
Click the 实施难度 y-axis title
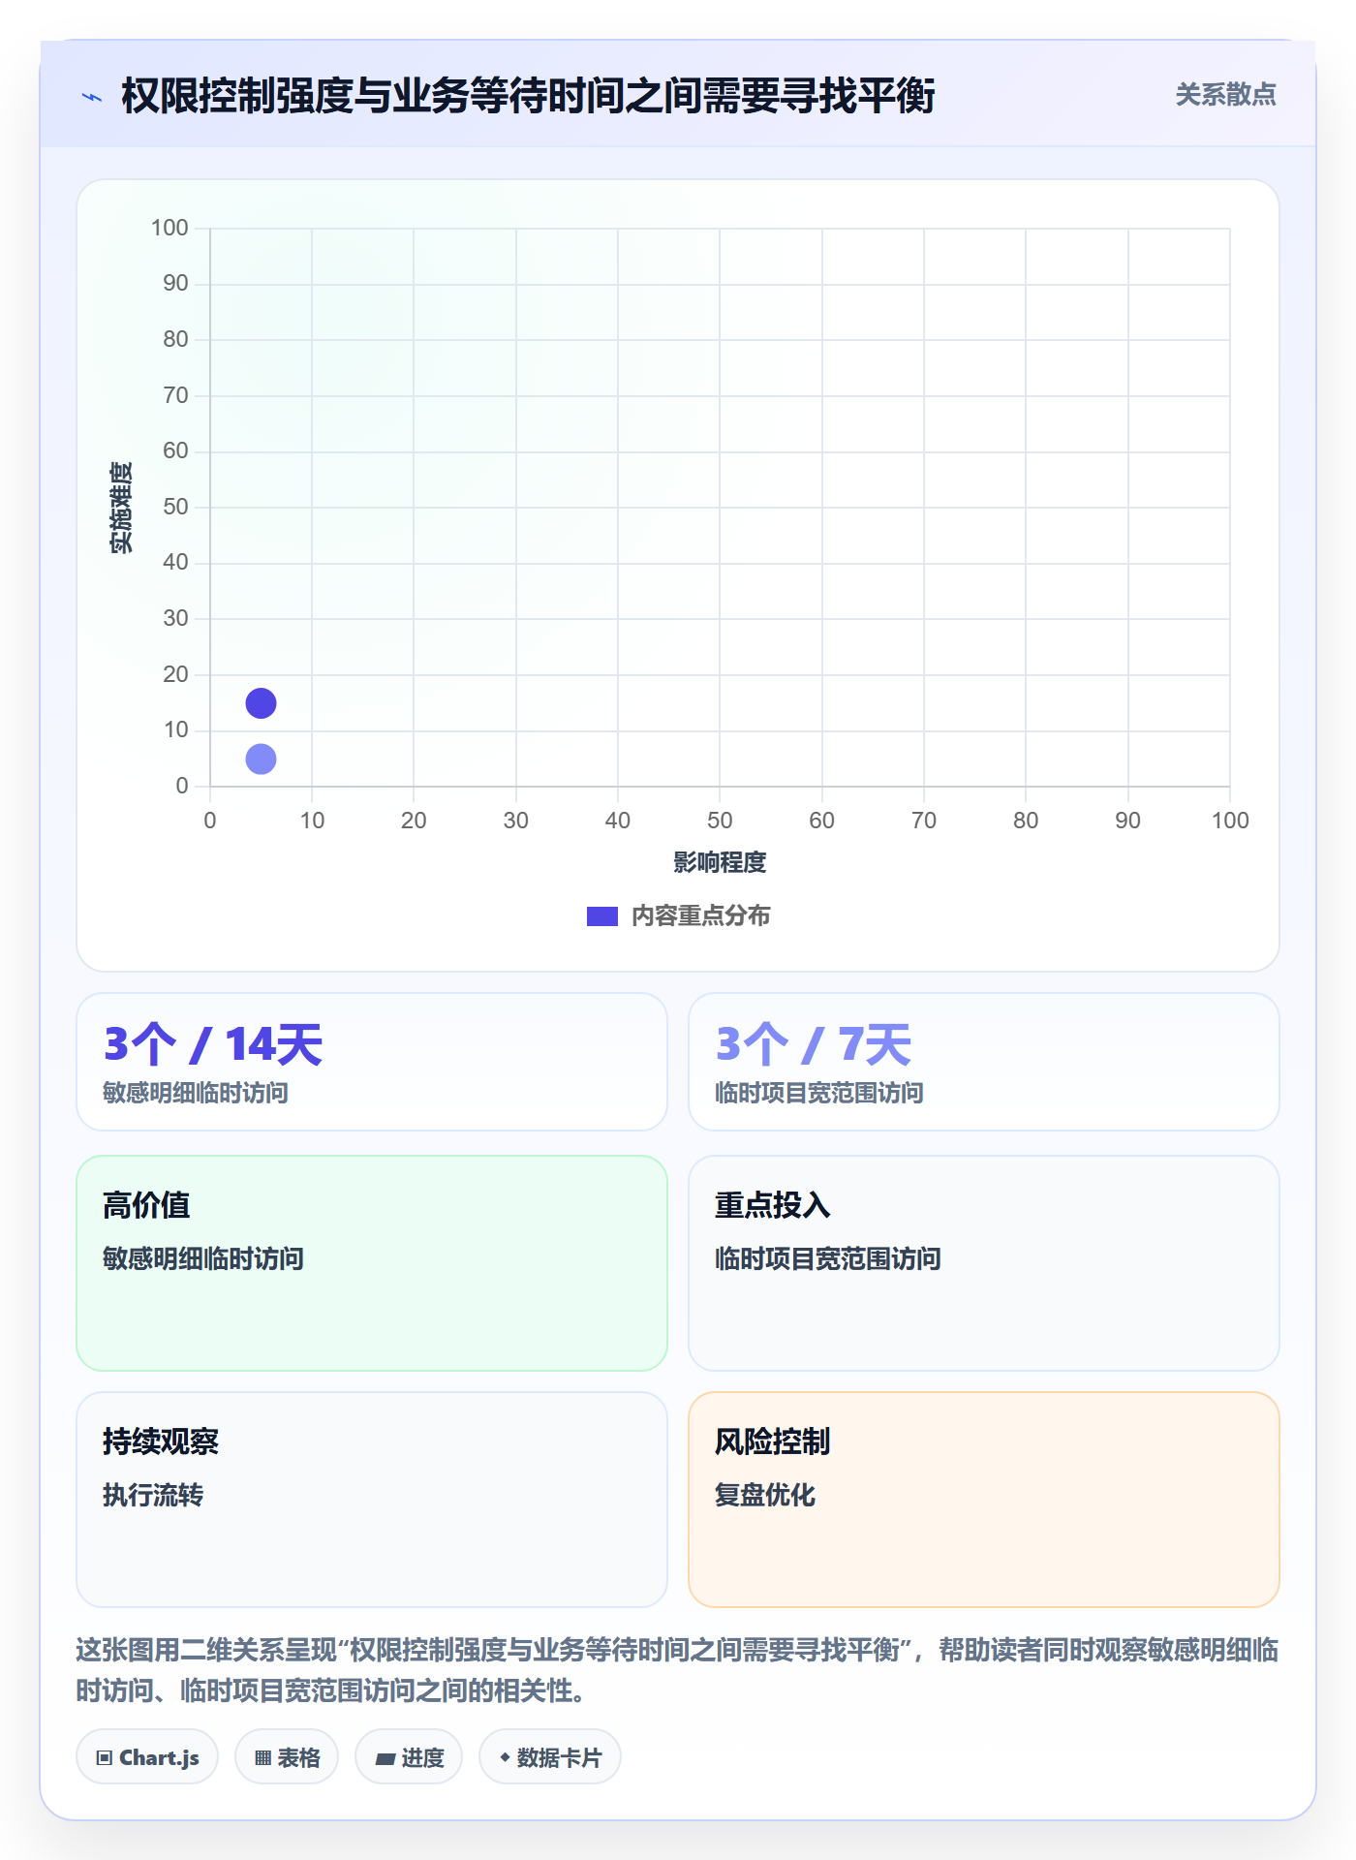121,508
